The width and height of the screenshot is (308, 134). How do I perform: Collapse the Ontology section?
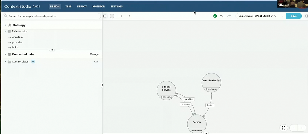[x=5, y=25]
